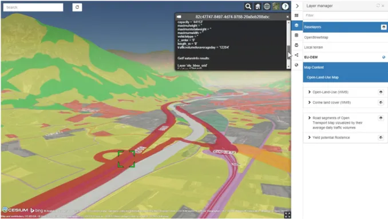Toggle Open-Land-Use (WMS) visibility
The width and height of the screenshot is (388, 219).
(381, 92)
